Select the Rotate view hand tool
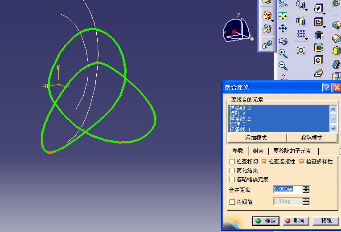The height and width of the screenshot is (232, 341). coord(283,41)
